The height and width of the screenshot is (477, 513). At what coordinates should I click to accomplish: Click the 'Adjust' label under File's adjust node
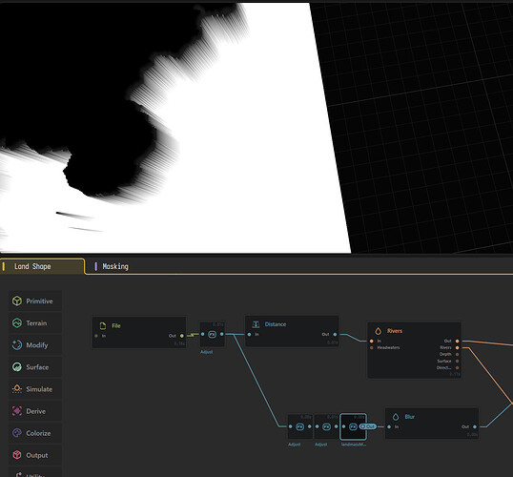coord(207,352)
